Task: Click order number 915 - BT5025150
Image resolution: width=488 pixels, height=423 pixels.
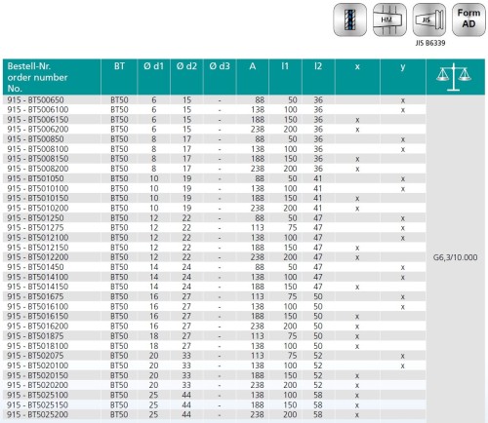Action: tap(38, 405)
